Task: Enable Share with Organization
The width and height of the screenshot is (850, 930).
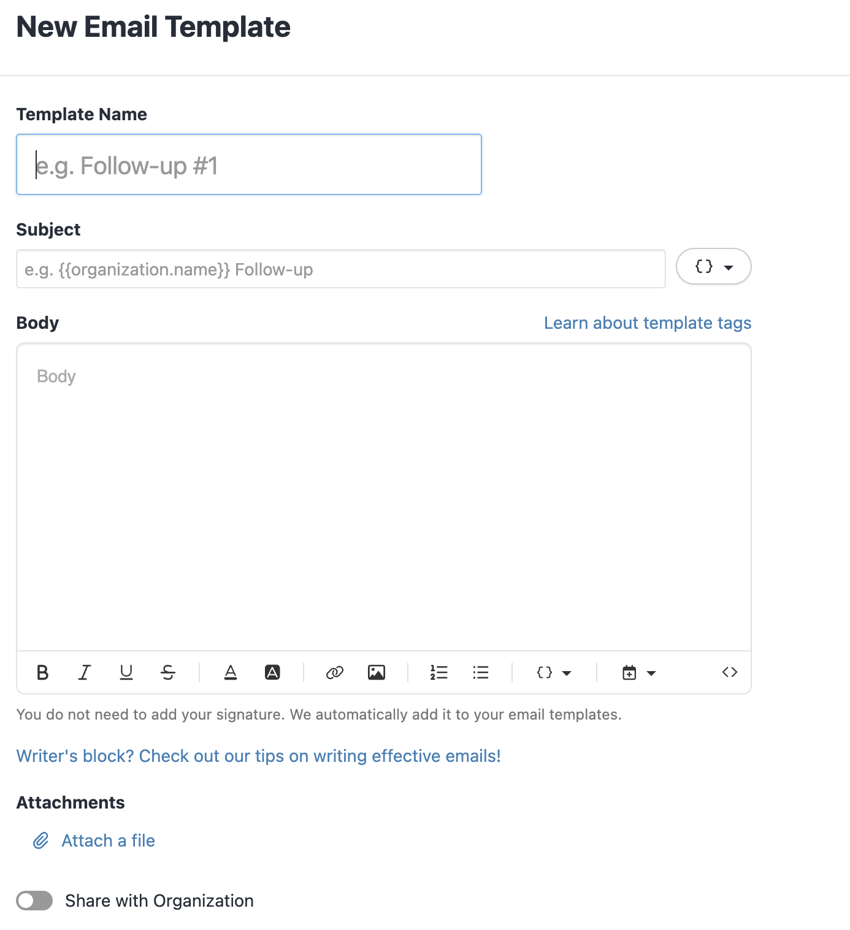Action: tap(34, 901)
